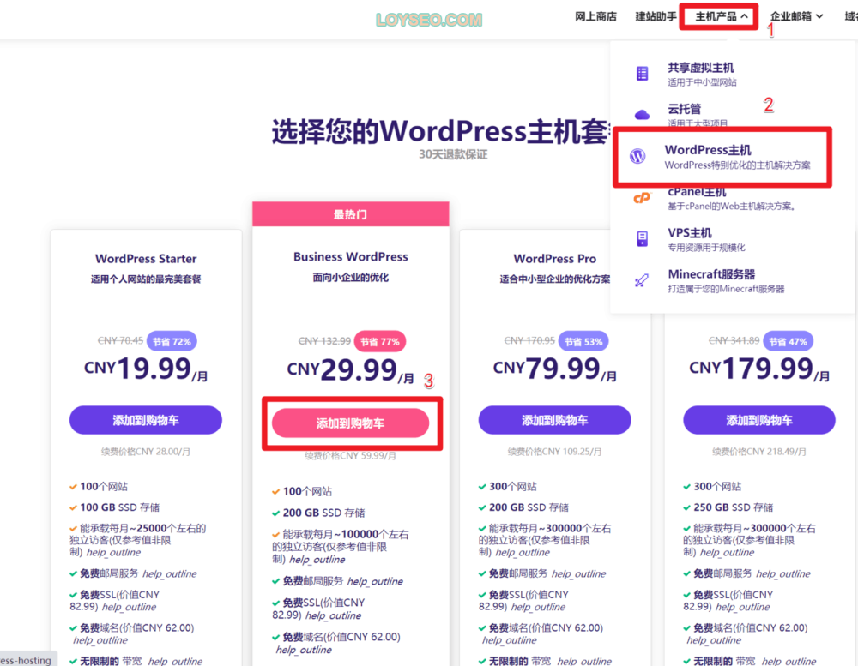The image size is (858, 666).
Task: Add WordPress Pro plan to cart
Action: click(x=554, y=420)
